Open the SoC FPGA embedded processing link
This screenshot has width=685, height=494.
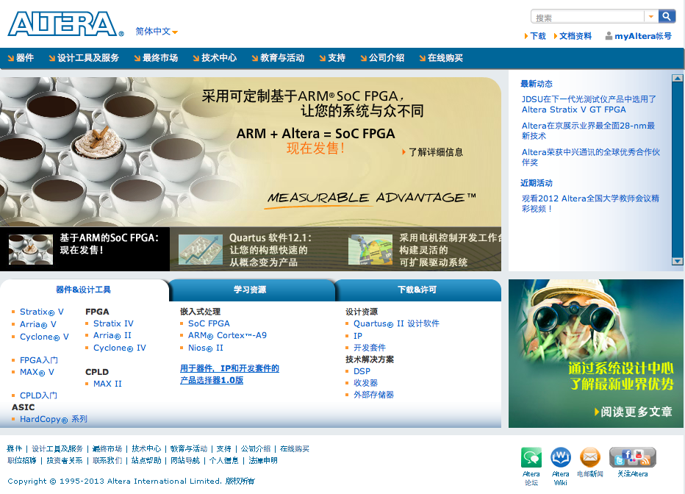tap(209, 323)
